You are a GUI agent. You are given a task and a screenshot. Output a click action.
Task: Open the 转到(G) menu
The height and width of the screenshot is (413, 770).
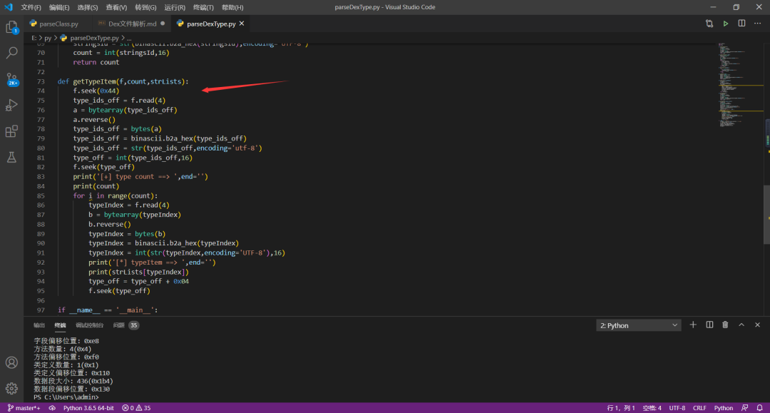(145, 7)
